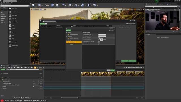Select Point Light actor icon
The width and height of the screenshot is (181, 102).
[10, 19]
